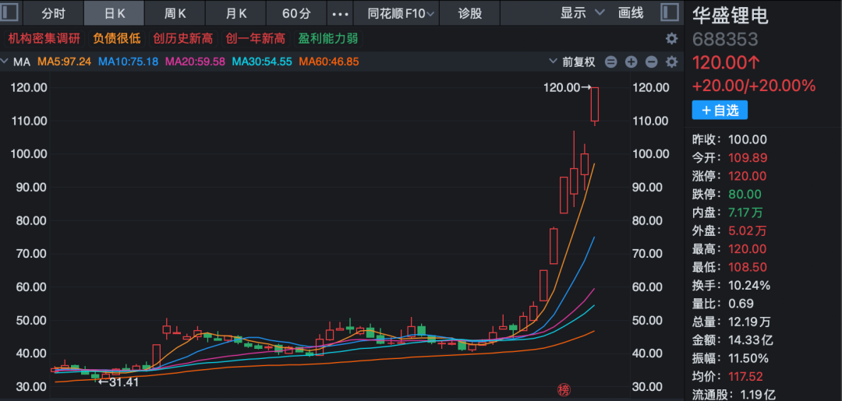Expand the 显示 display dropdown
842x401 pixels.
(582, 13)
